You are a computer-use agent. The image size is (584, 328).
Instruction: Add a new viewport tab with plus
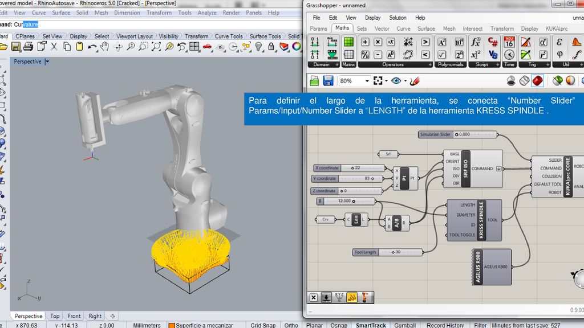[112, 316]
